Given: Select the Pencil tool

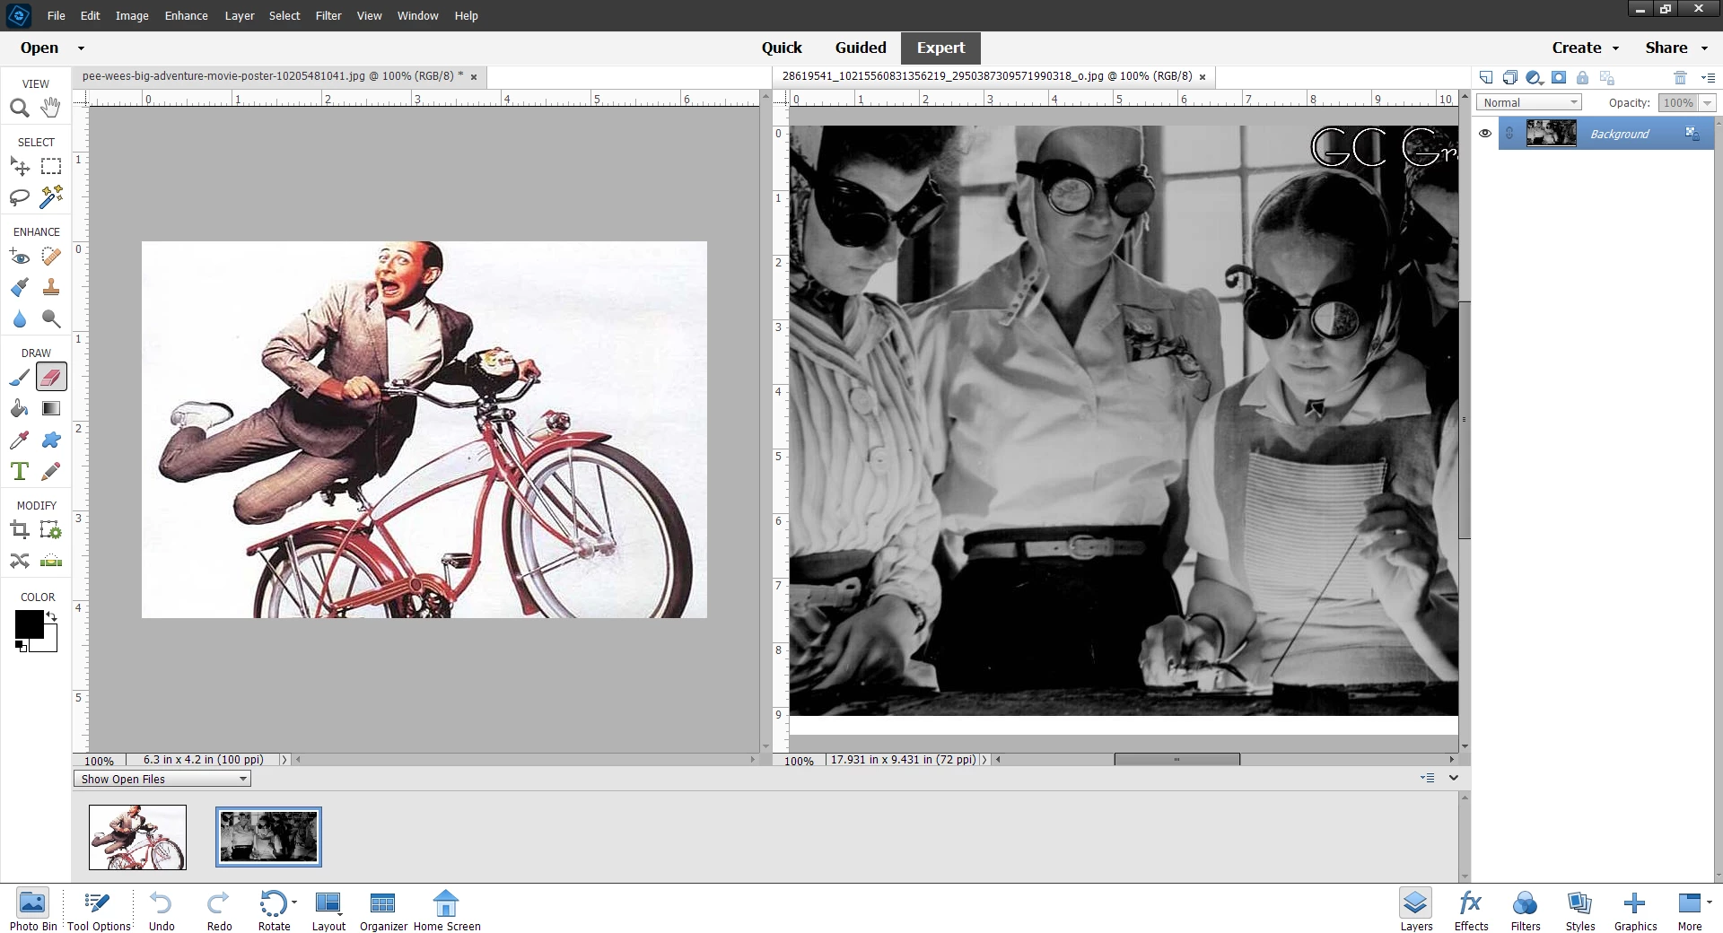Looking at the screenshot, I should pos(51,471).
